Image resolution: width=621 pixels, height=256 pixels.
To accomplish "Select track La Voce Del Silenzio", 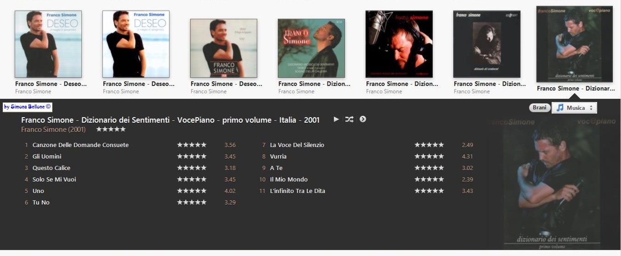I will (x=297, y=145).
